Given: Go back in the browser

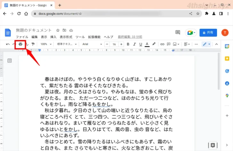Looking at the screenshot, I should click(x=5, y=14).
